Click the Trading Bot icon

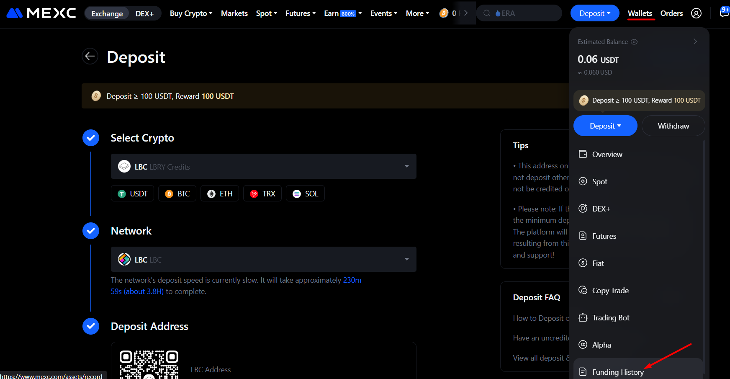583,317
